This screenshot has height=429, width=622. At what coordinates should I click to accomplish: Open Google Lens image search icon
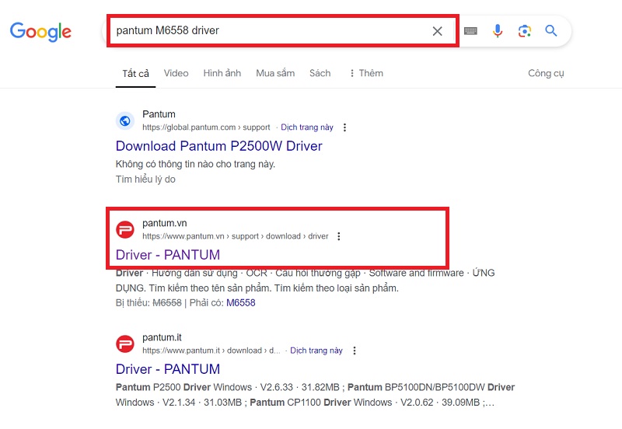(x=524, y=31)
